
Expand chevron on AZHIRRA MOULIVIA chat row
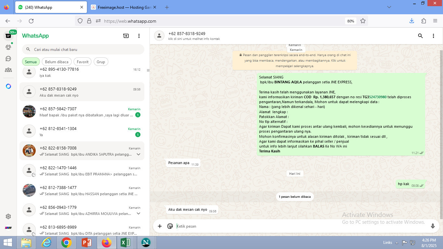coord(138,214)
